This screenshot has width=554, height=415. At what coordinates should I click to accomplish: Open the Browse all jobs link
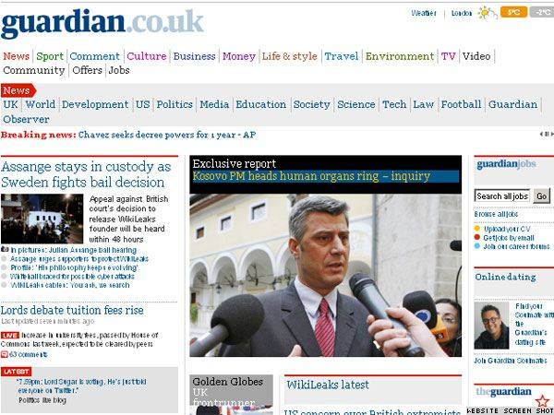click(x=496, y=214)
